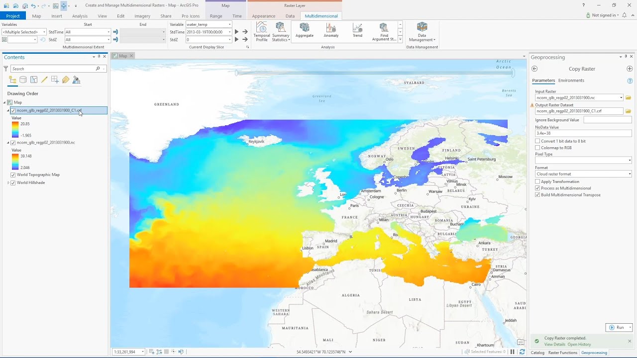Click the Find Argument Statistics tool
The width and height of the screenshot is (637, 358).
click(384, 32)
